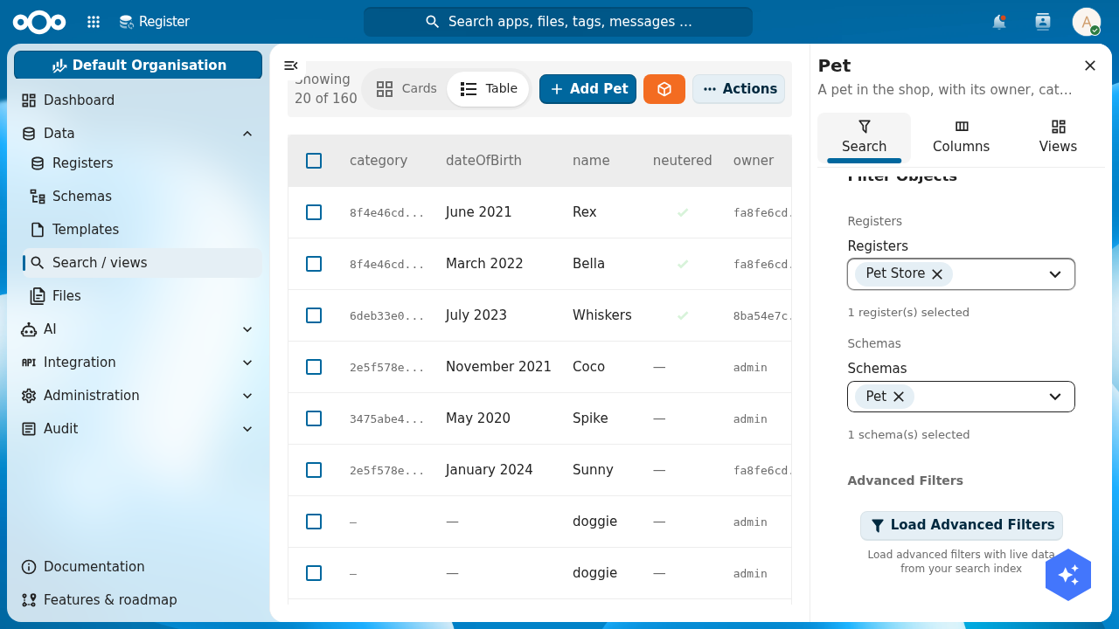Screen dimensions: 1119x629
Task: Open Default Organisation selector
Action: coord(138,66)
